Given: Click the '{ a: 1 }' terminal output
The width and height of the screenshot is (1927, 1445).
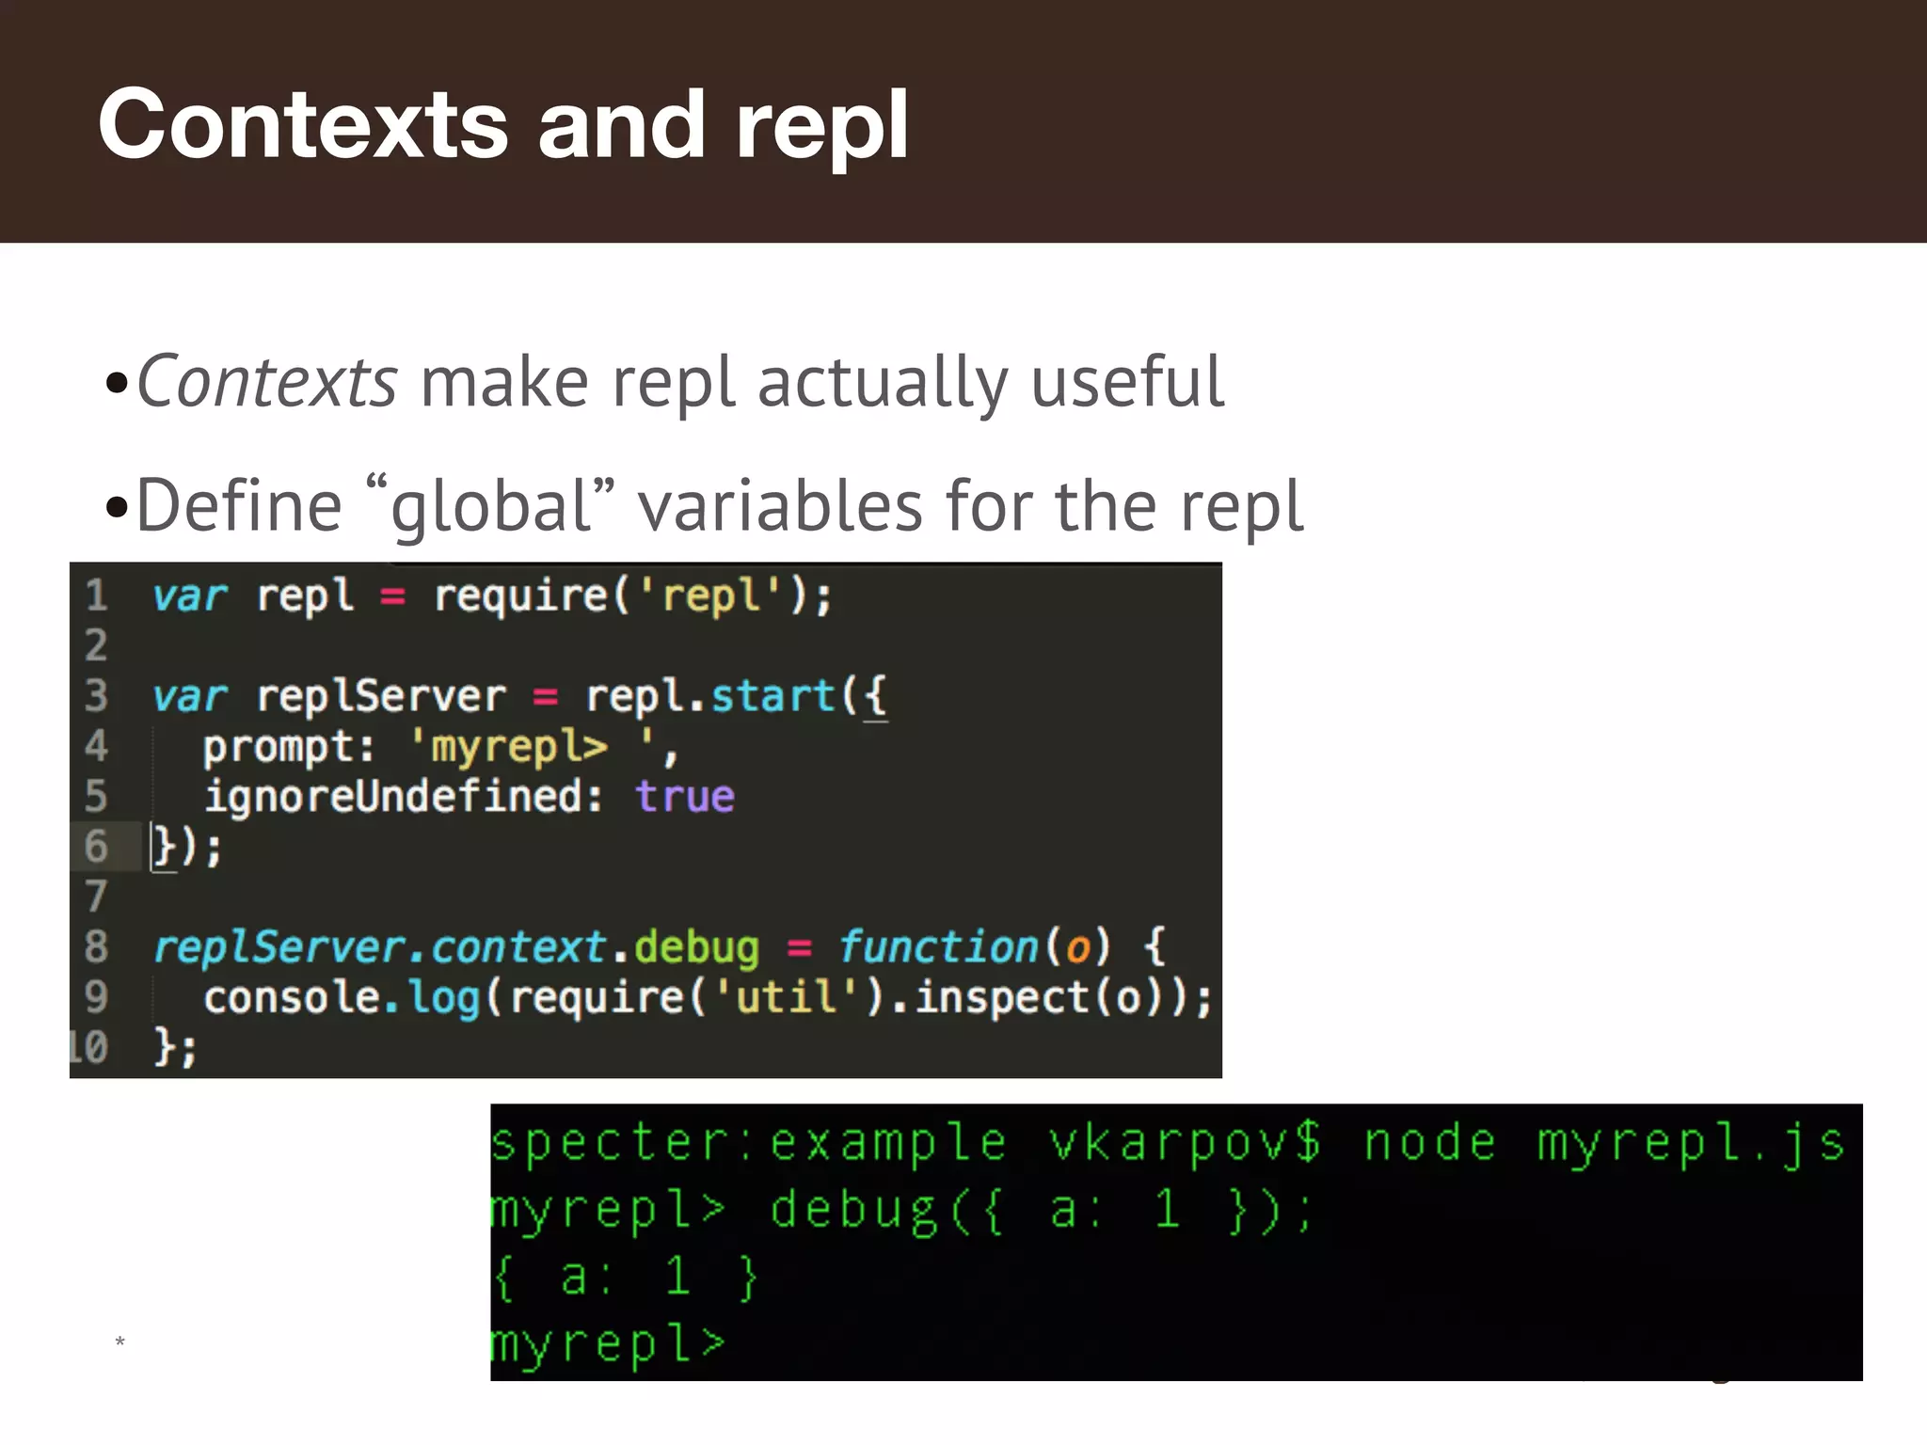Looking at the screenshot, I should click(624, 1278).
